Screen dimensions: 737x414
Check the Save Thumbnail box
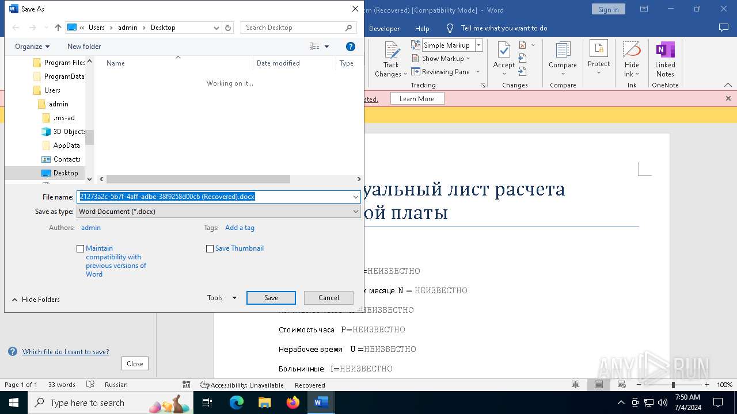(x=210, y=249)
